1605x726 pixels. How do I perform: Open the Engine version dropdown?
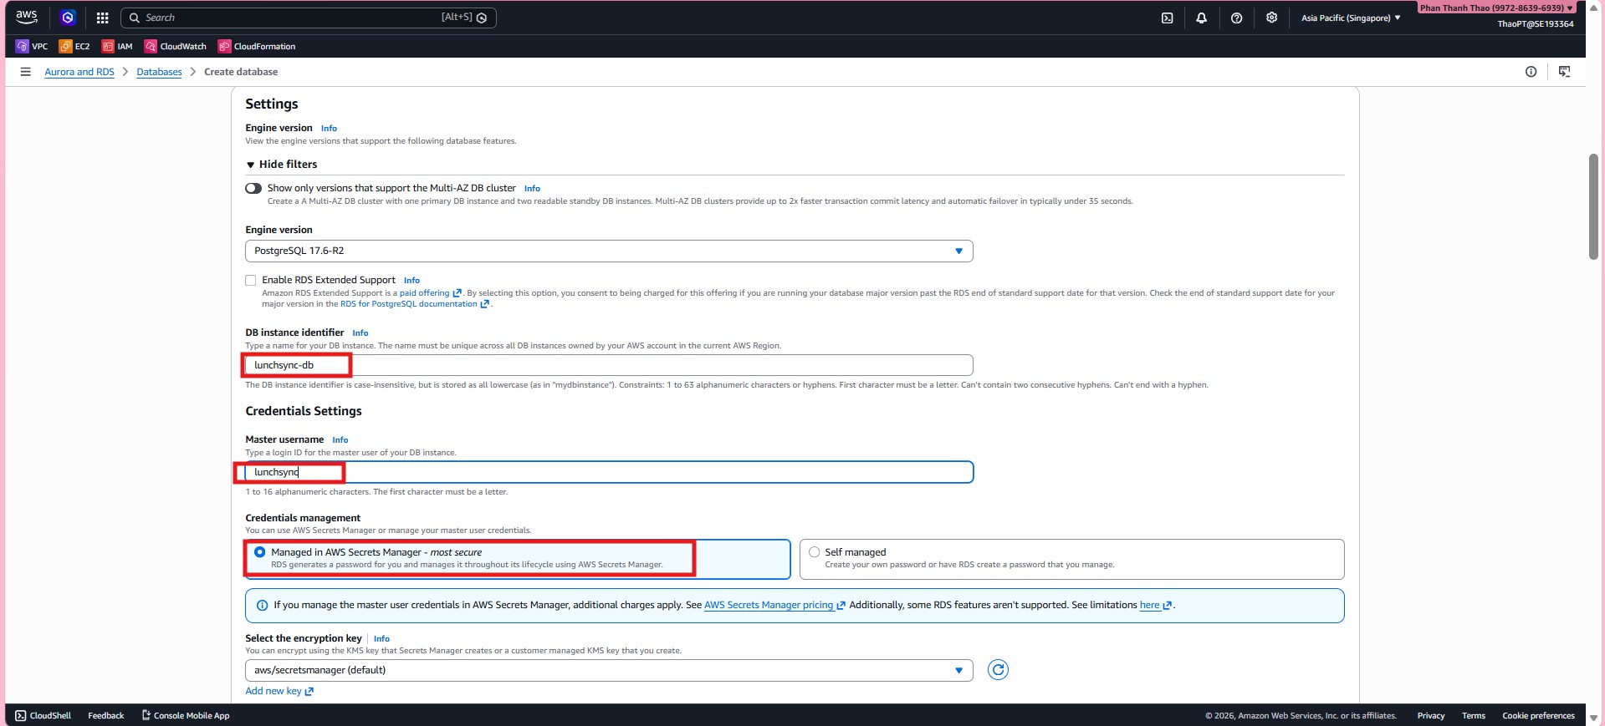click(608, 251)
